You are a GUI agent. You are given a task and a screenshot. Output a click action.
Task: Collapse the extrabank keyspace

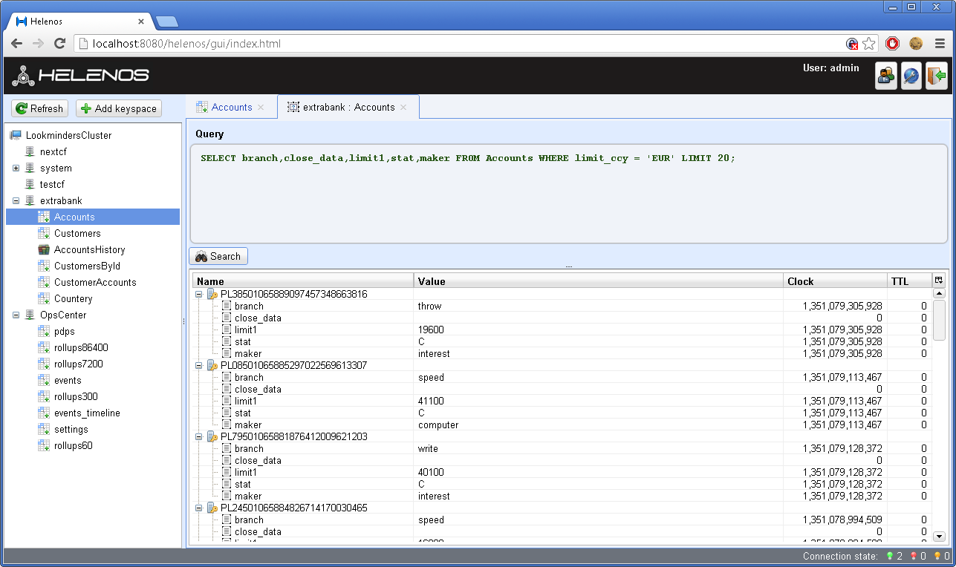point(15,200)
